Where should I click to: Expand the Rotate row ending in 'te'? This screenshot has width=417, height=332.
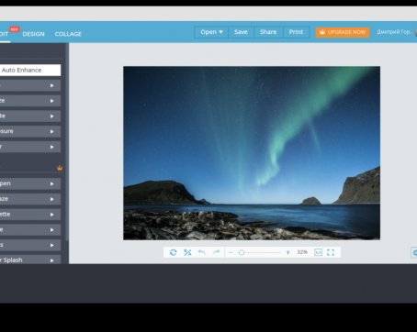pos(30,116)
